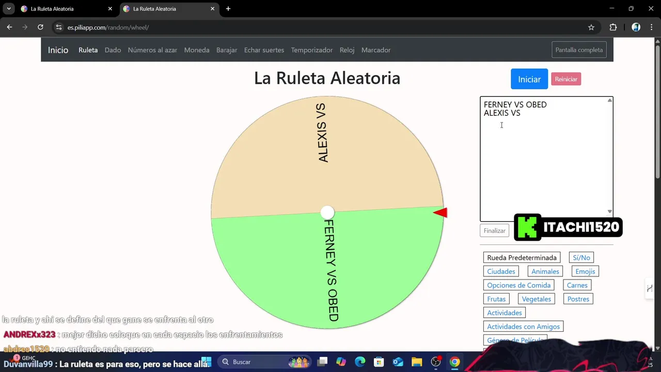Open Microsoft Edge from taskbar
Image resolution: width=661 pixels, height=372 pixels.
click(360, 362)
